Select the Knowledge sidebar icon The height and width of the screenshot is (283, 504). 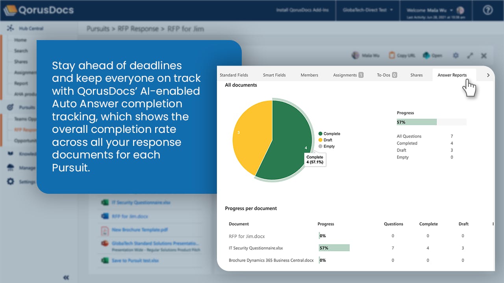pos(10,154)
